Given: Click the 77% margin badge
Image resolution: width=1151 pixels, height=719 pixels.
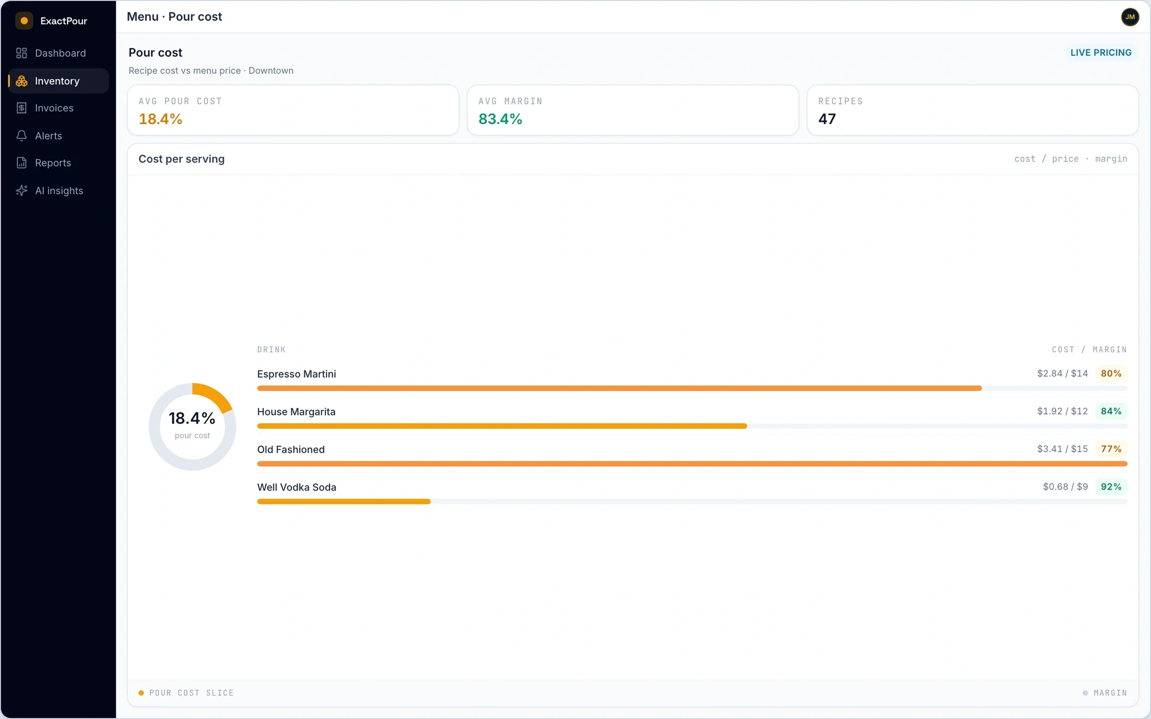Looking at the screenshot, I should click(x=1111, y=449).
